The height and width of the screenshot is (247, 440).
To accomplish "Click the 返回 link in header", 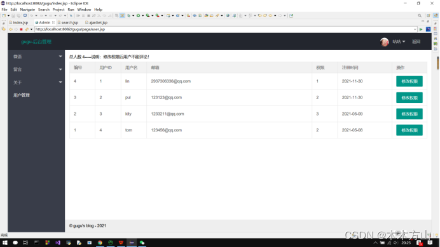I will 416,42.
